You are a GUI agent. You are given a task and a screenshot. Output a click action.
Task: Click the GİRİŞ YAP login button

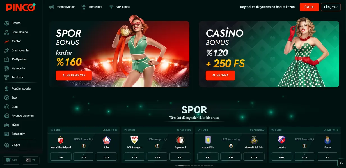(331, 7)
